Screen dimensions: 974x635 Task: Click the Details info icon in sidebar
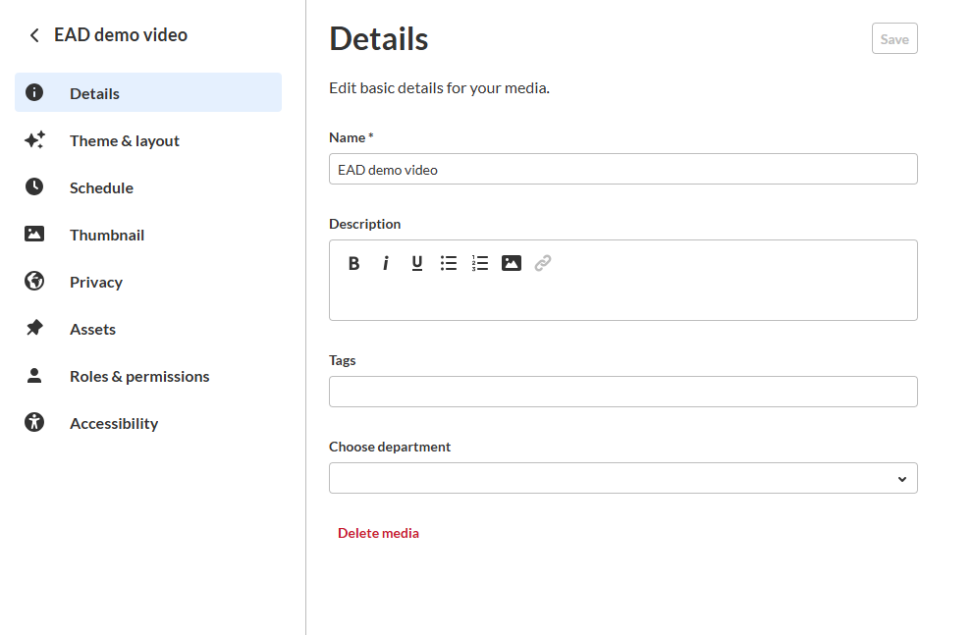34,92
